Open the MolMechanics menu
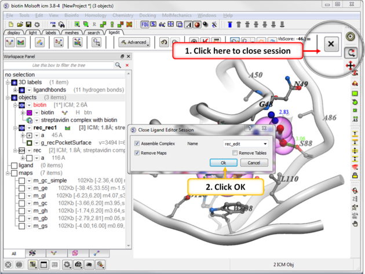Screen dimensions: 365x274 (176, 16)
